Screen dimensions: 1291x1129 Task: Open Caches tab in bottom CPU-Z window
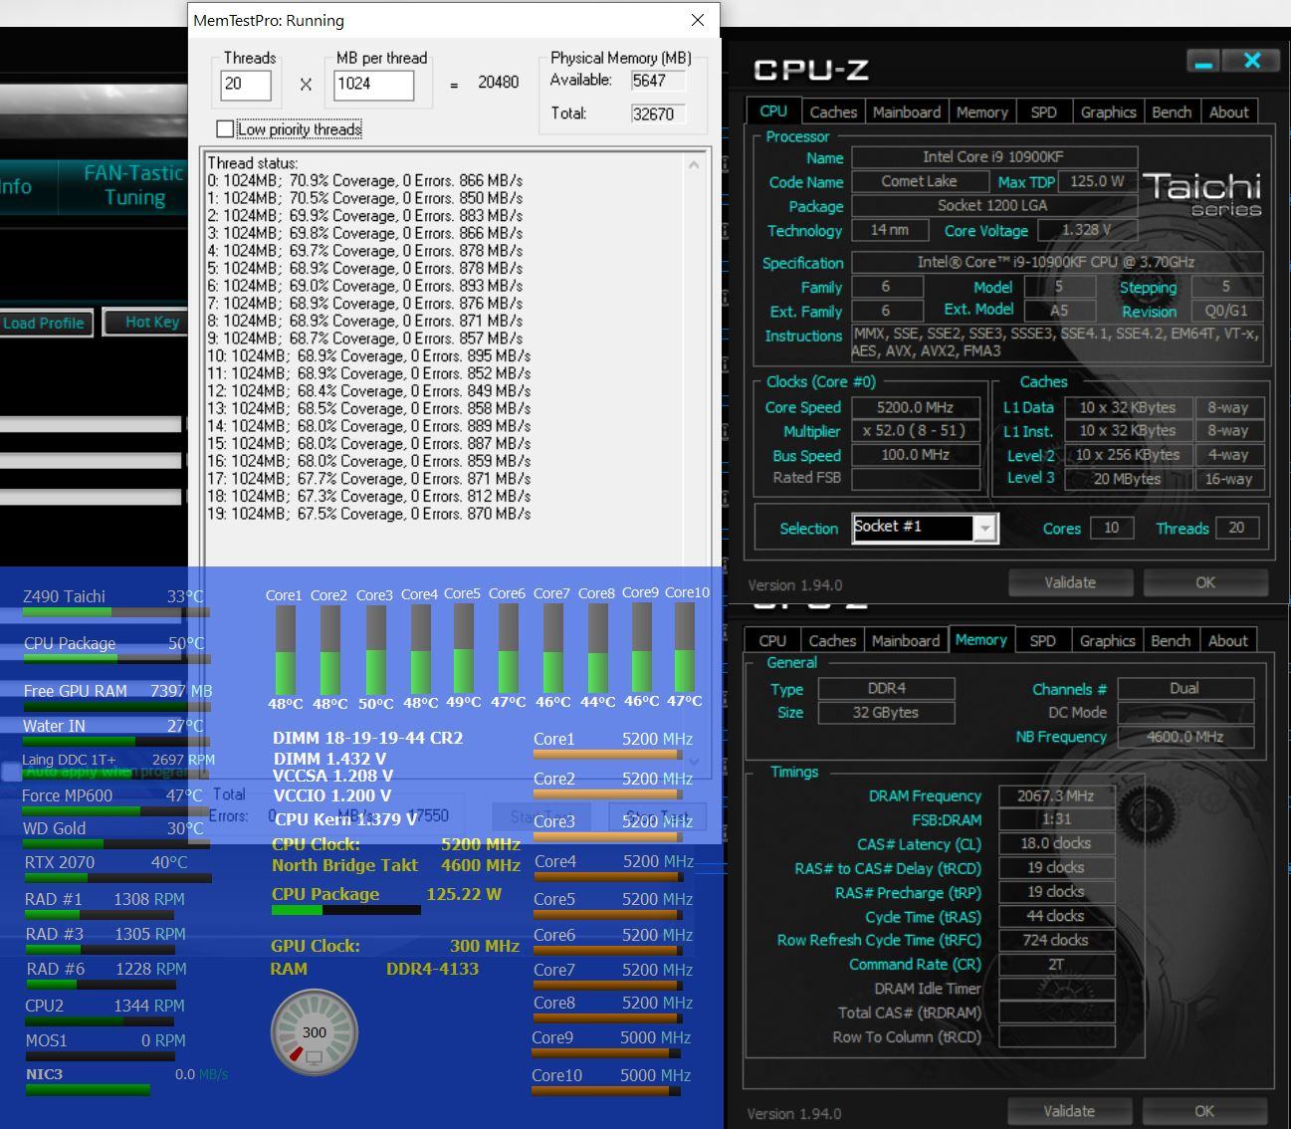click(832, 641)
